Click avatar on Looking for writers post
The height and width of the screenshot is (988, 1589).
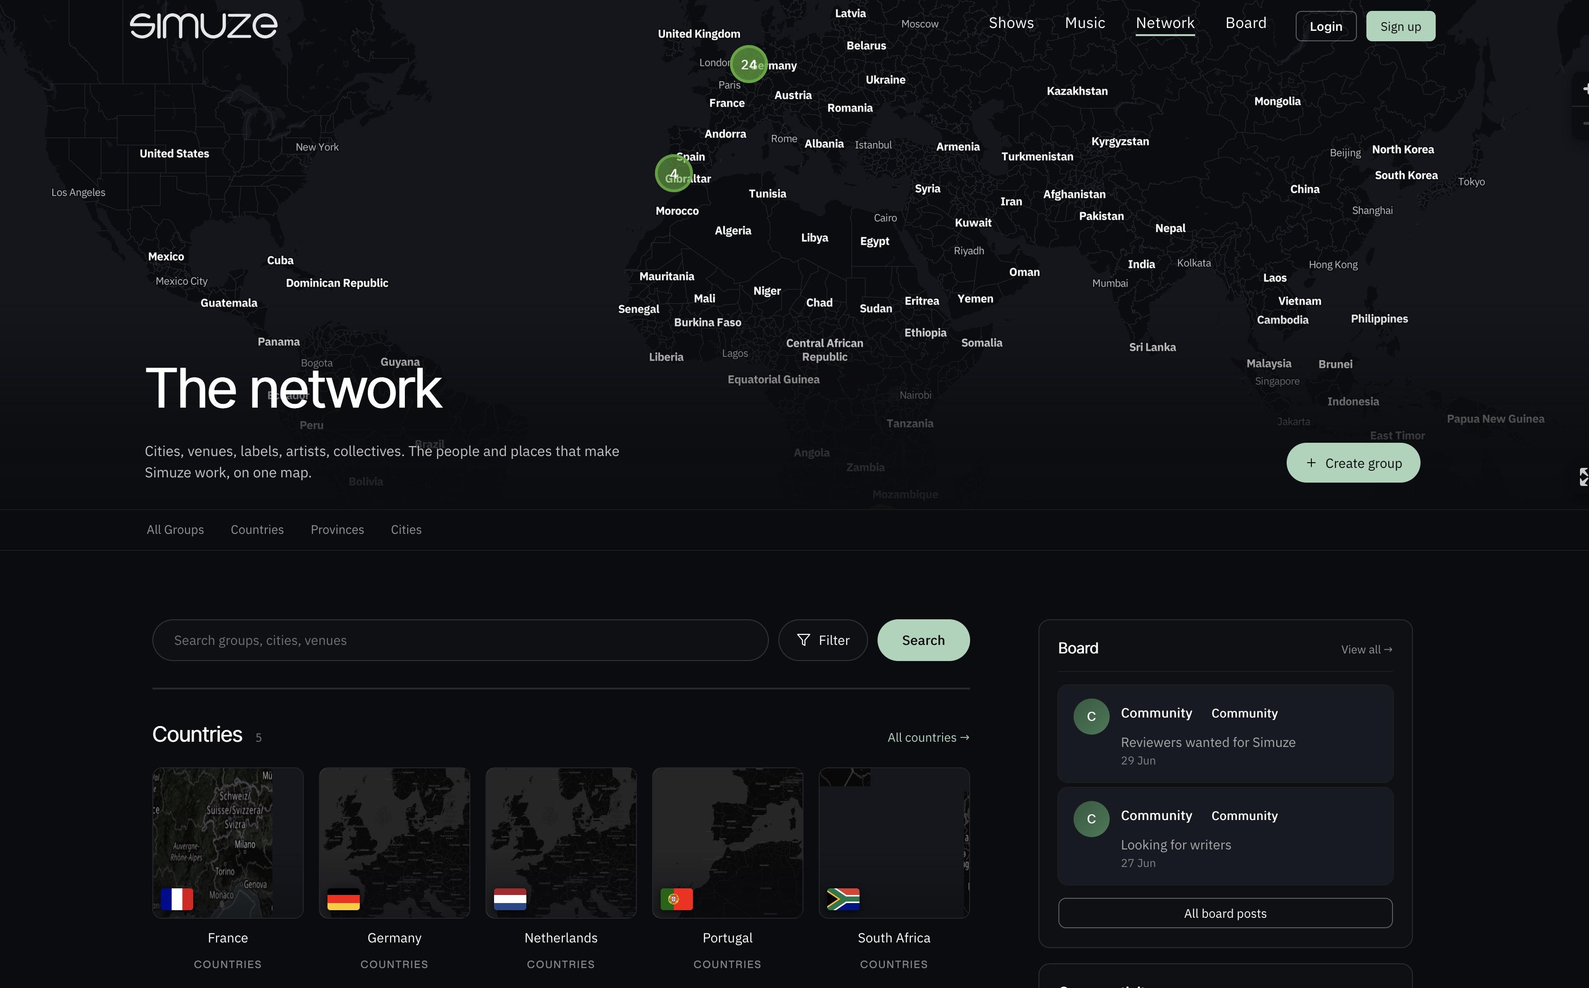pyautogui.click(x=1091, y=819)
